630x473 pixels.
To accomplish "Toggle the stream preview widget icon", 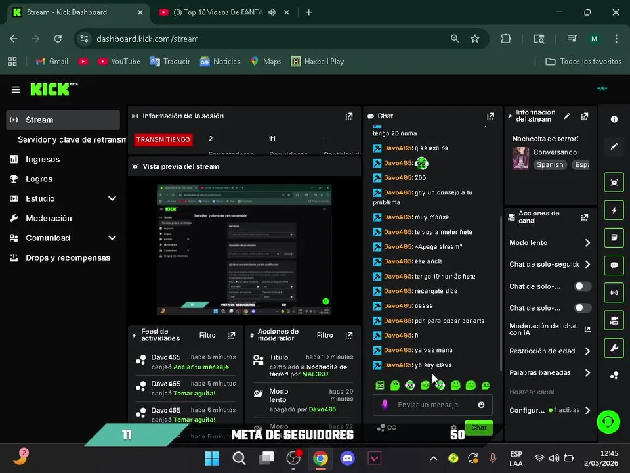I will tap(614, 183).
